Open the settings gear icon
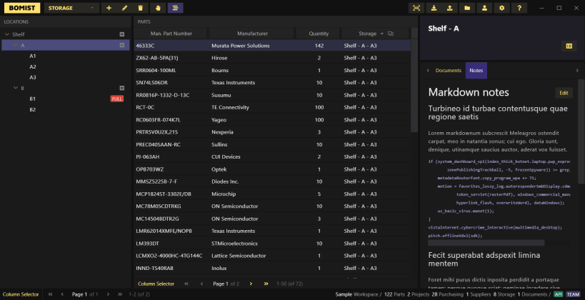 502,8
